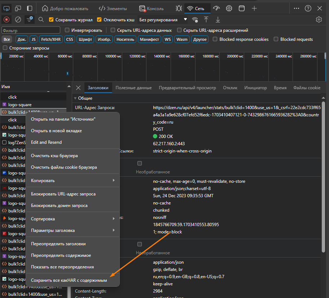The width and height of the screenshot is (329, 298).
Task: Stop recording the network log
Action: pos(6,20)
